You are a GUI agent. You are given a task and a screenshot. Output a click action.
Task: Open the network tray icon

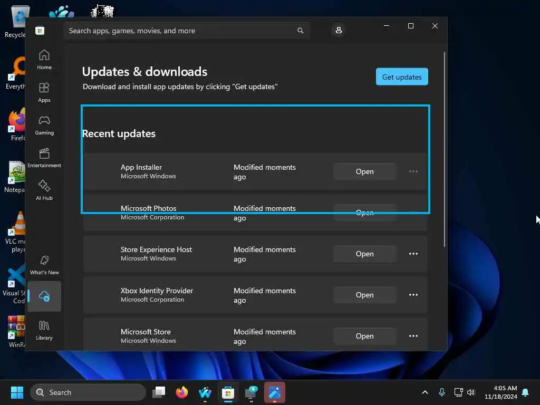[x=458, y=392]
